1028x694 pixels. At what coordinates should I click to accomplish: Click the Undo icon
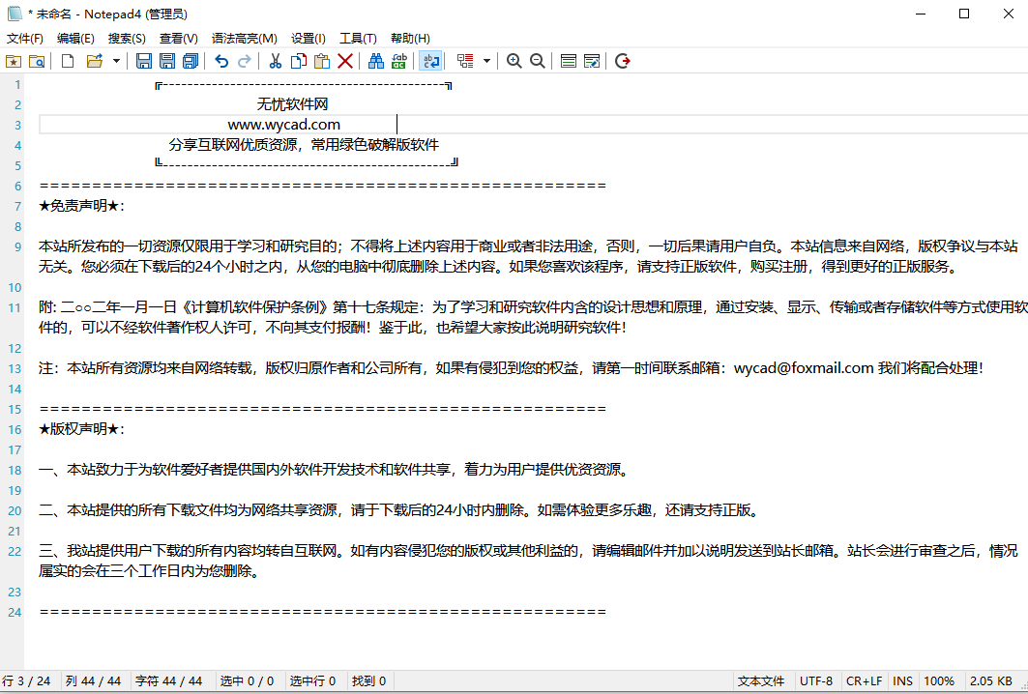pyautogui.click(x=220, y=61)
